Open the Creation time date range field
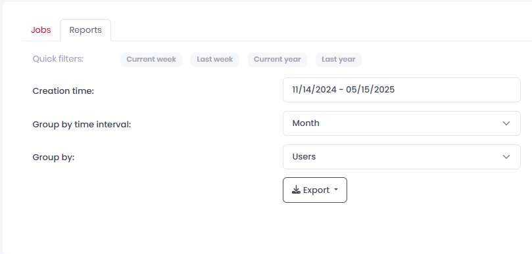Image resolution: width=532 pixels, height=254 pixels. [402, 90]
